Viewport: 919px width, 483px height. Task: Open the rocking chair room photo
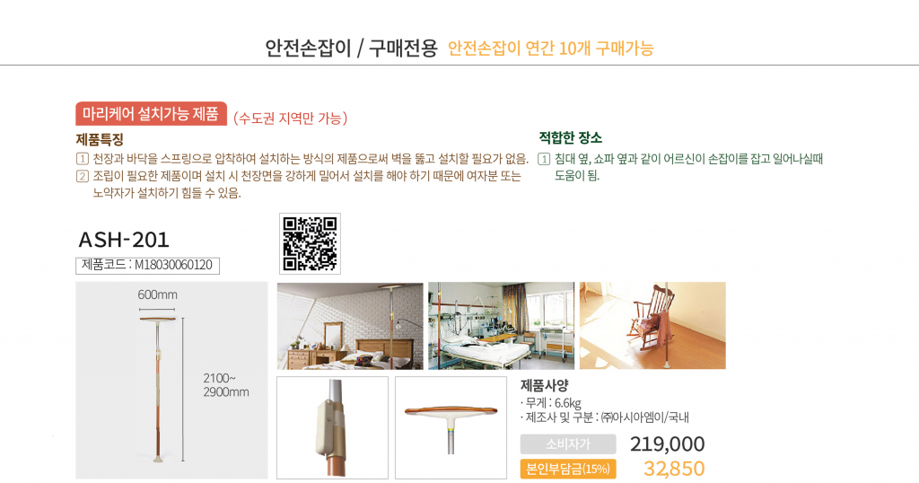[652, 326]
